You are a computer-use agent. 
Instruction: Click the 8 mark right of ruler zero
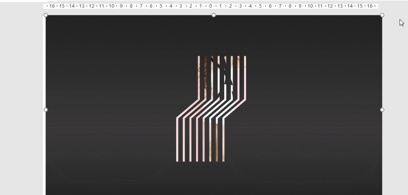290,6
